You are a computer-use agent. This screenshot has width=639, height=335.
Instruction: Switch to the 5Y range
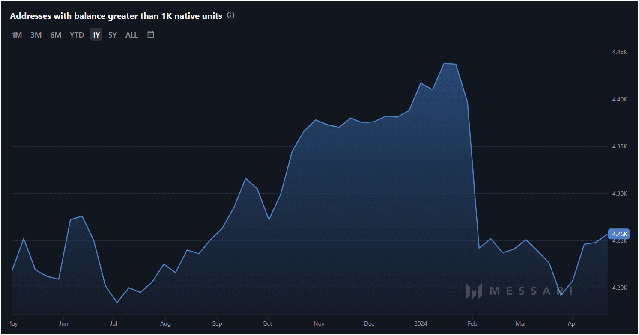112,35
